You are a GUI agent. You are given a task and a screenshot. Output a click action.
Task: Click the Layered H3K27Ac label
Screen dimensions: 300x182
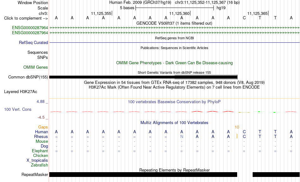pos(21,92)
